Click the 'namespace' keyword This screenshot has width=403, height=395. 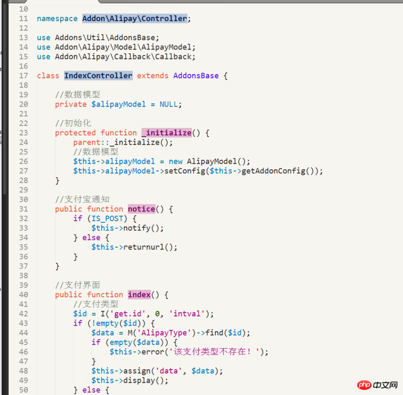point(57,19)
